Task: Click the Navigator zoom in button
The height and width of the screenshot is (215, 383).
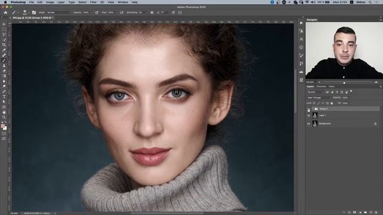Action: click(376, 82)
